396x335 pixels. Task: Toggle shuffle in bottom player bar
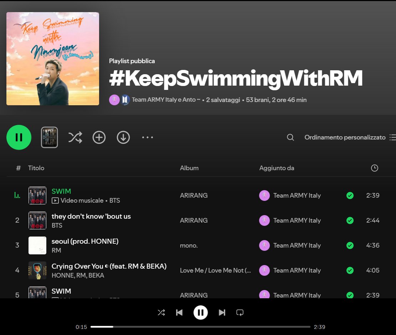pyautogui.click(x=161, y=313)
